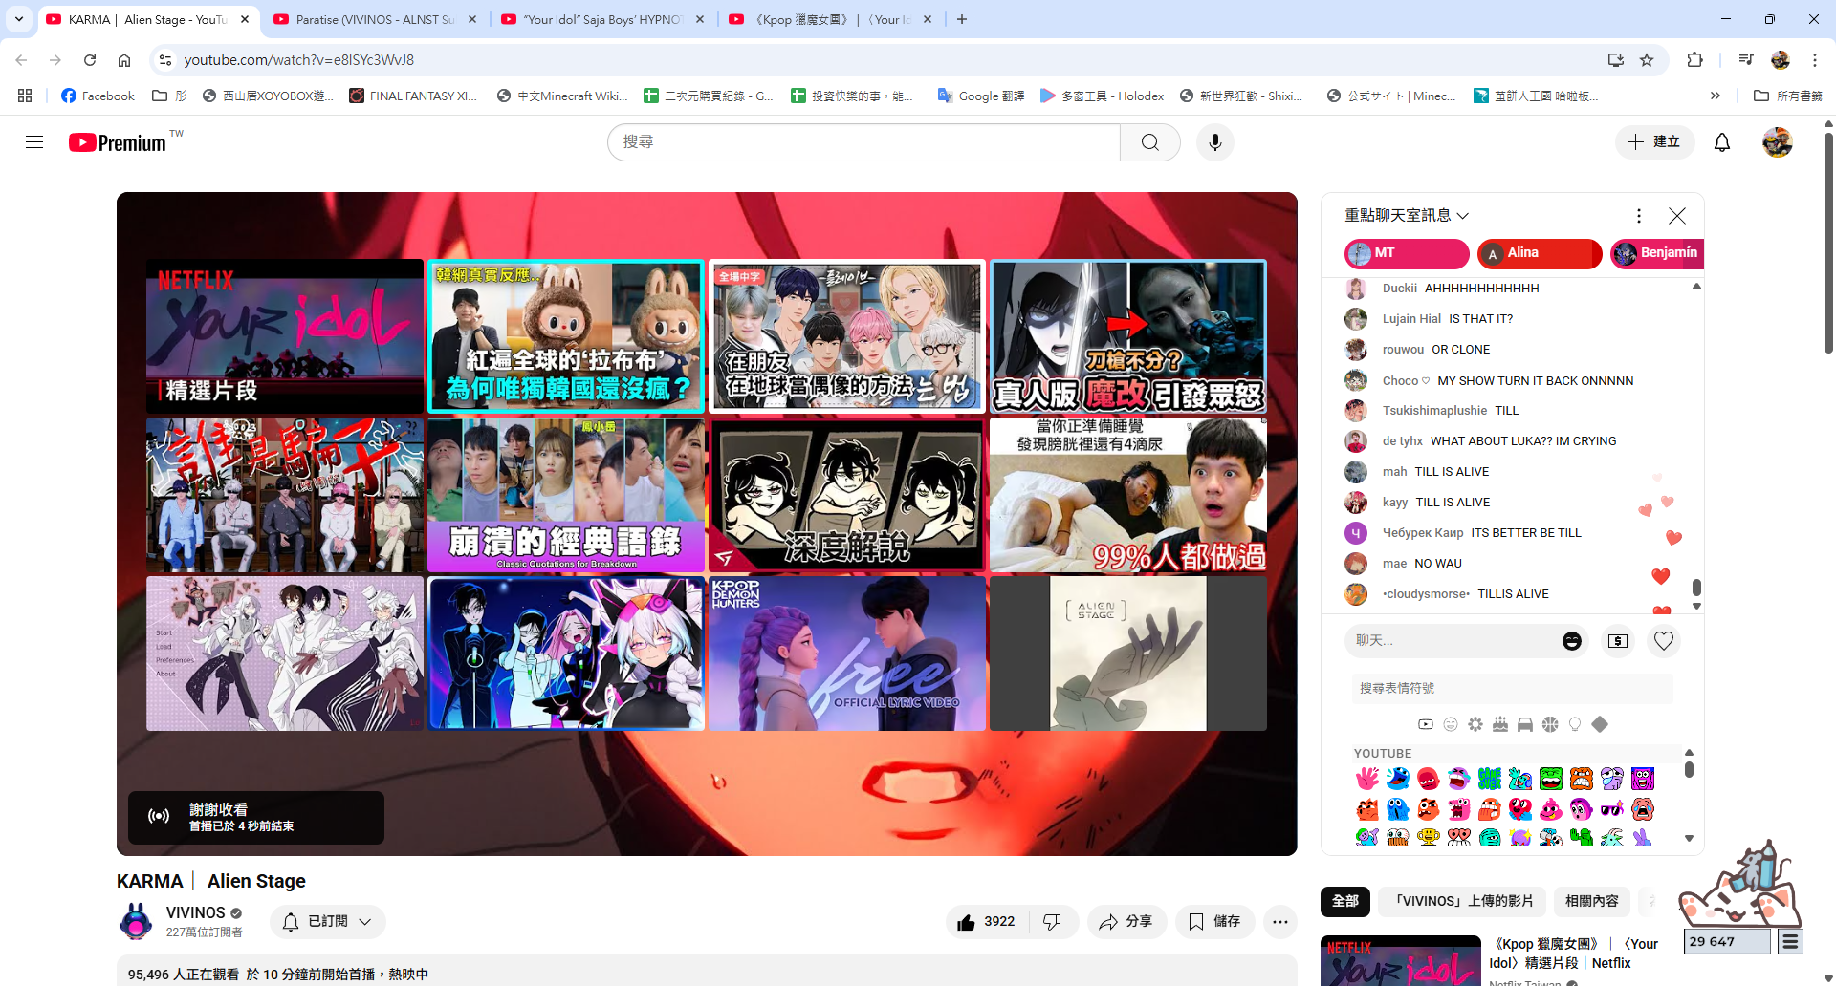This screenshot has width=1836, height=986.
Task: Bookmark this page with star icon
Action: 1647,60
